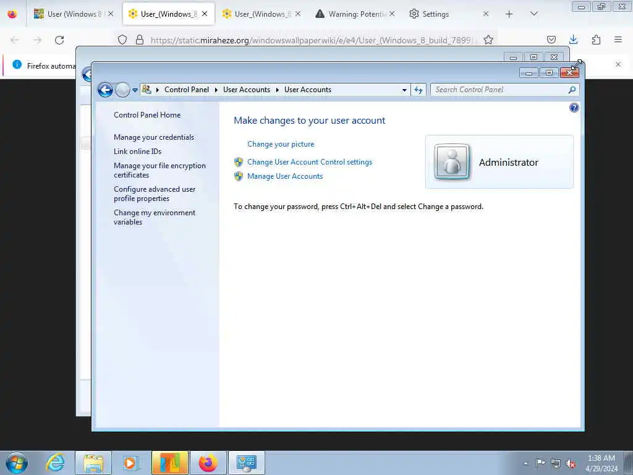Click Firefox forward navigation arrow

[x=37, y=40]
